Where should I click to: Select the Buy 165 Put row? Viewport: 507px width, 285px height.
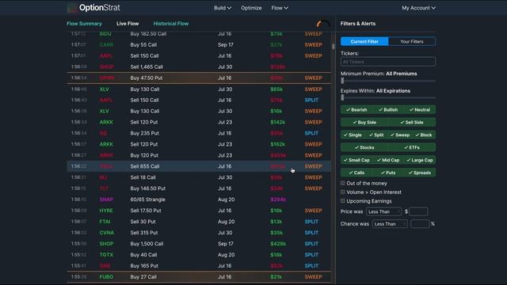coord(199,266)
